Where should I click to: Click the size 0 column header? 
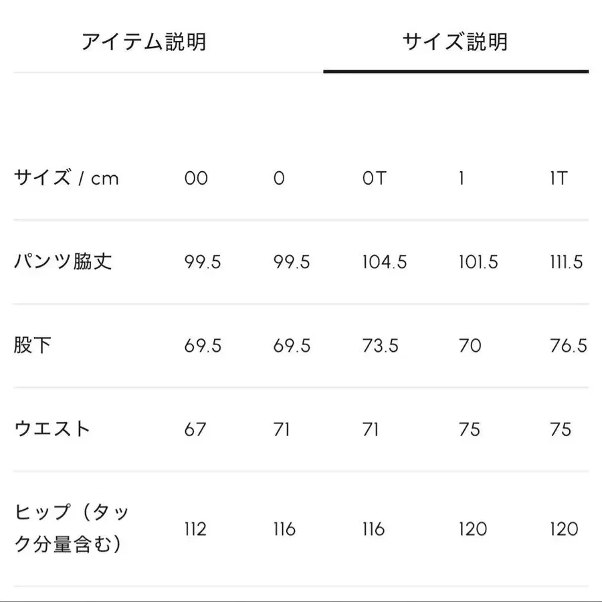280,179
